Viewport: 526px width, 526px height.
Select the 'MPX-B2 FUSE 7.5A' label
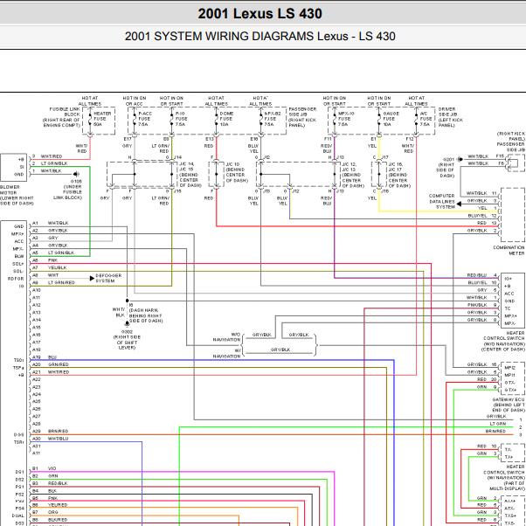[x=273, y=119]
